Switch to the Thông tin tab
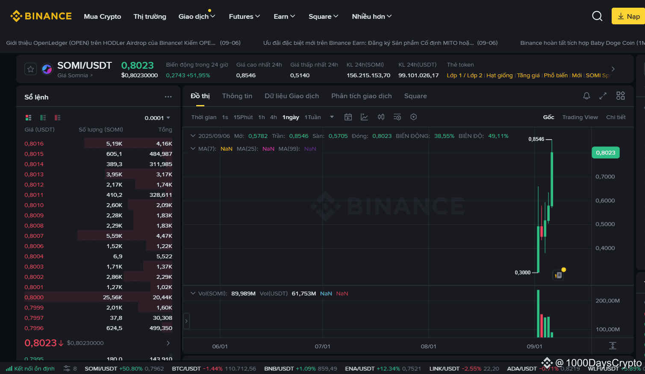Image resolution: width=645 pixels, height=374 pixels. [237, 96]
